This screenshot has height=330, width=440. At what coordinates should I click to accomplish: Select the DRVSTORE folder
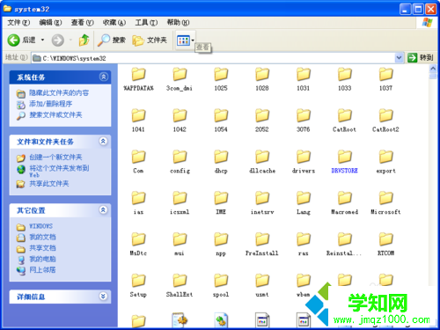pyautogui.click(x=345, y=162)
